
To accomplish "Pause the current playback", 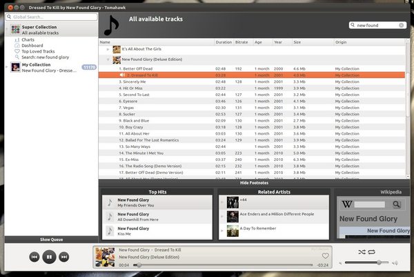I will point(49,257).
